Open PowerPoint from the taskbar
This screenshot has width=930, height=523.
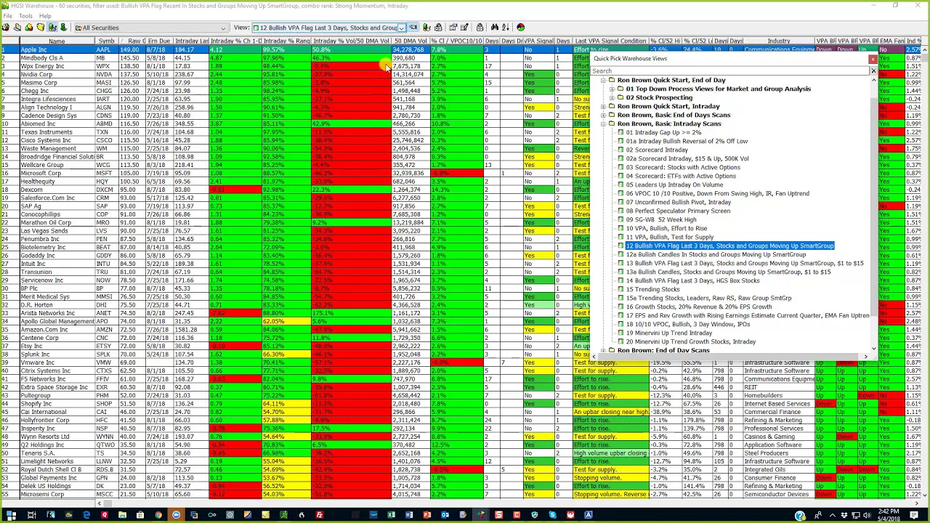point(426,516)
